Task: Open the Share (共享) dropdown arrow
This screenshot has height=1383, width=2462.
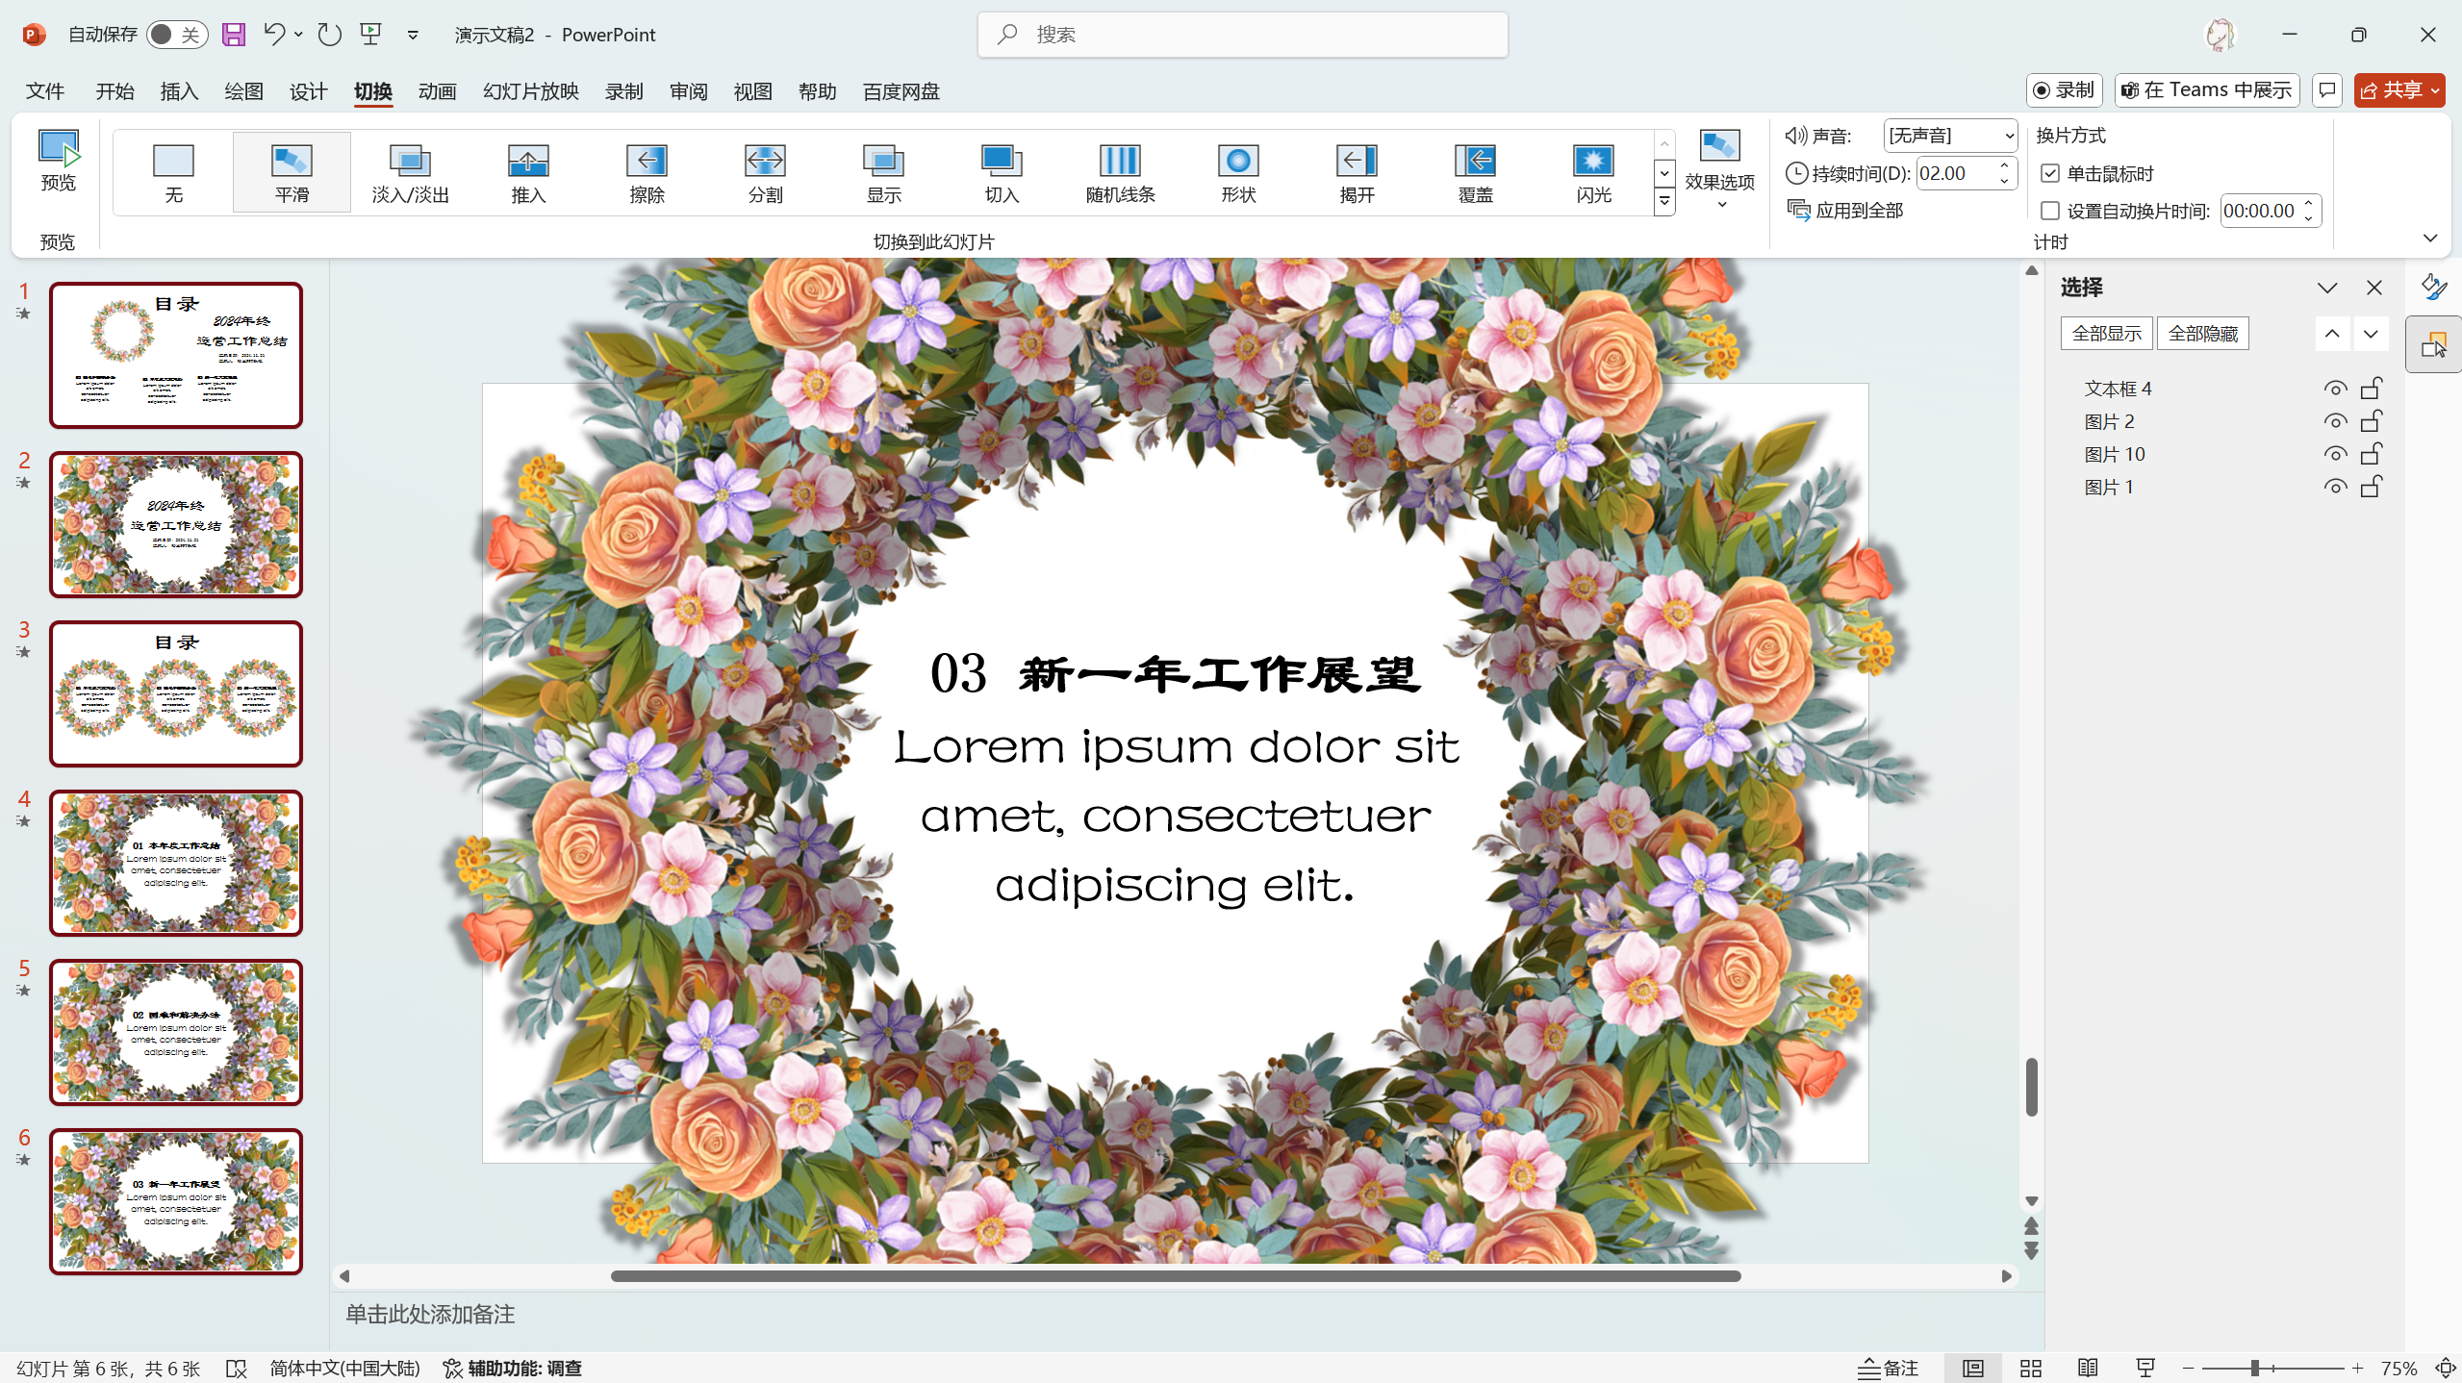Action: pyautogui.click(x=2435, y=90)
